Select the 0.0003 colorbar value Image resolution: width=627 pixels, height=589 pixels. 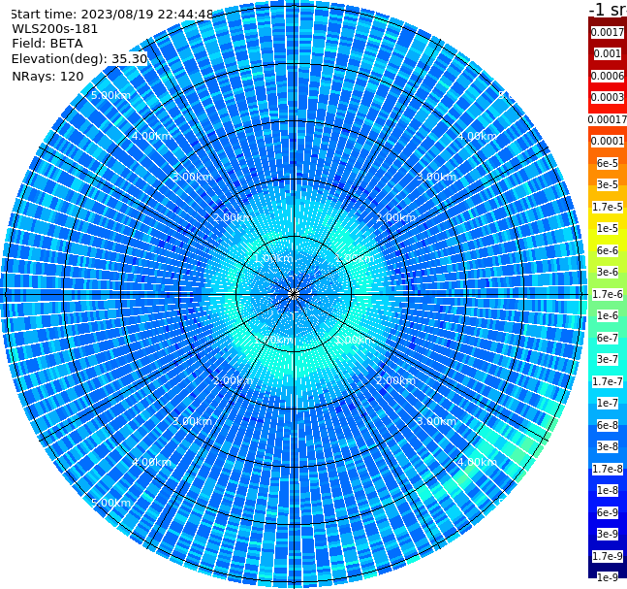(x=608, y=97)
